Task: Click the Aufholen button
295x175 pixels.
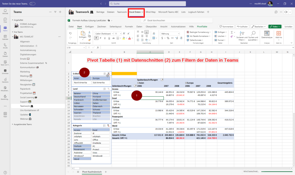Action: tap(242, 27)
